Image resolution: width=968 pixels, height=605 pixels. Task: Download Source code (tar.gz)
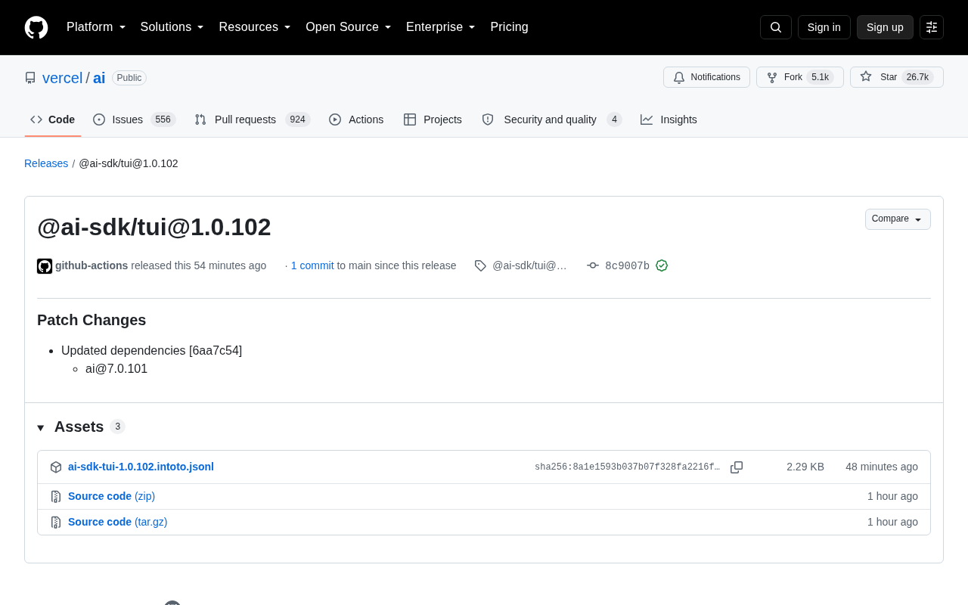click(x=117, y=522)
